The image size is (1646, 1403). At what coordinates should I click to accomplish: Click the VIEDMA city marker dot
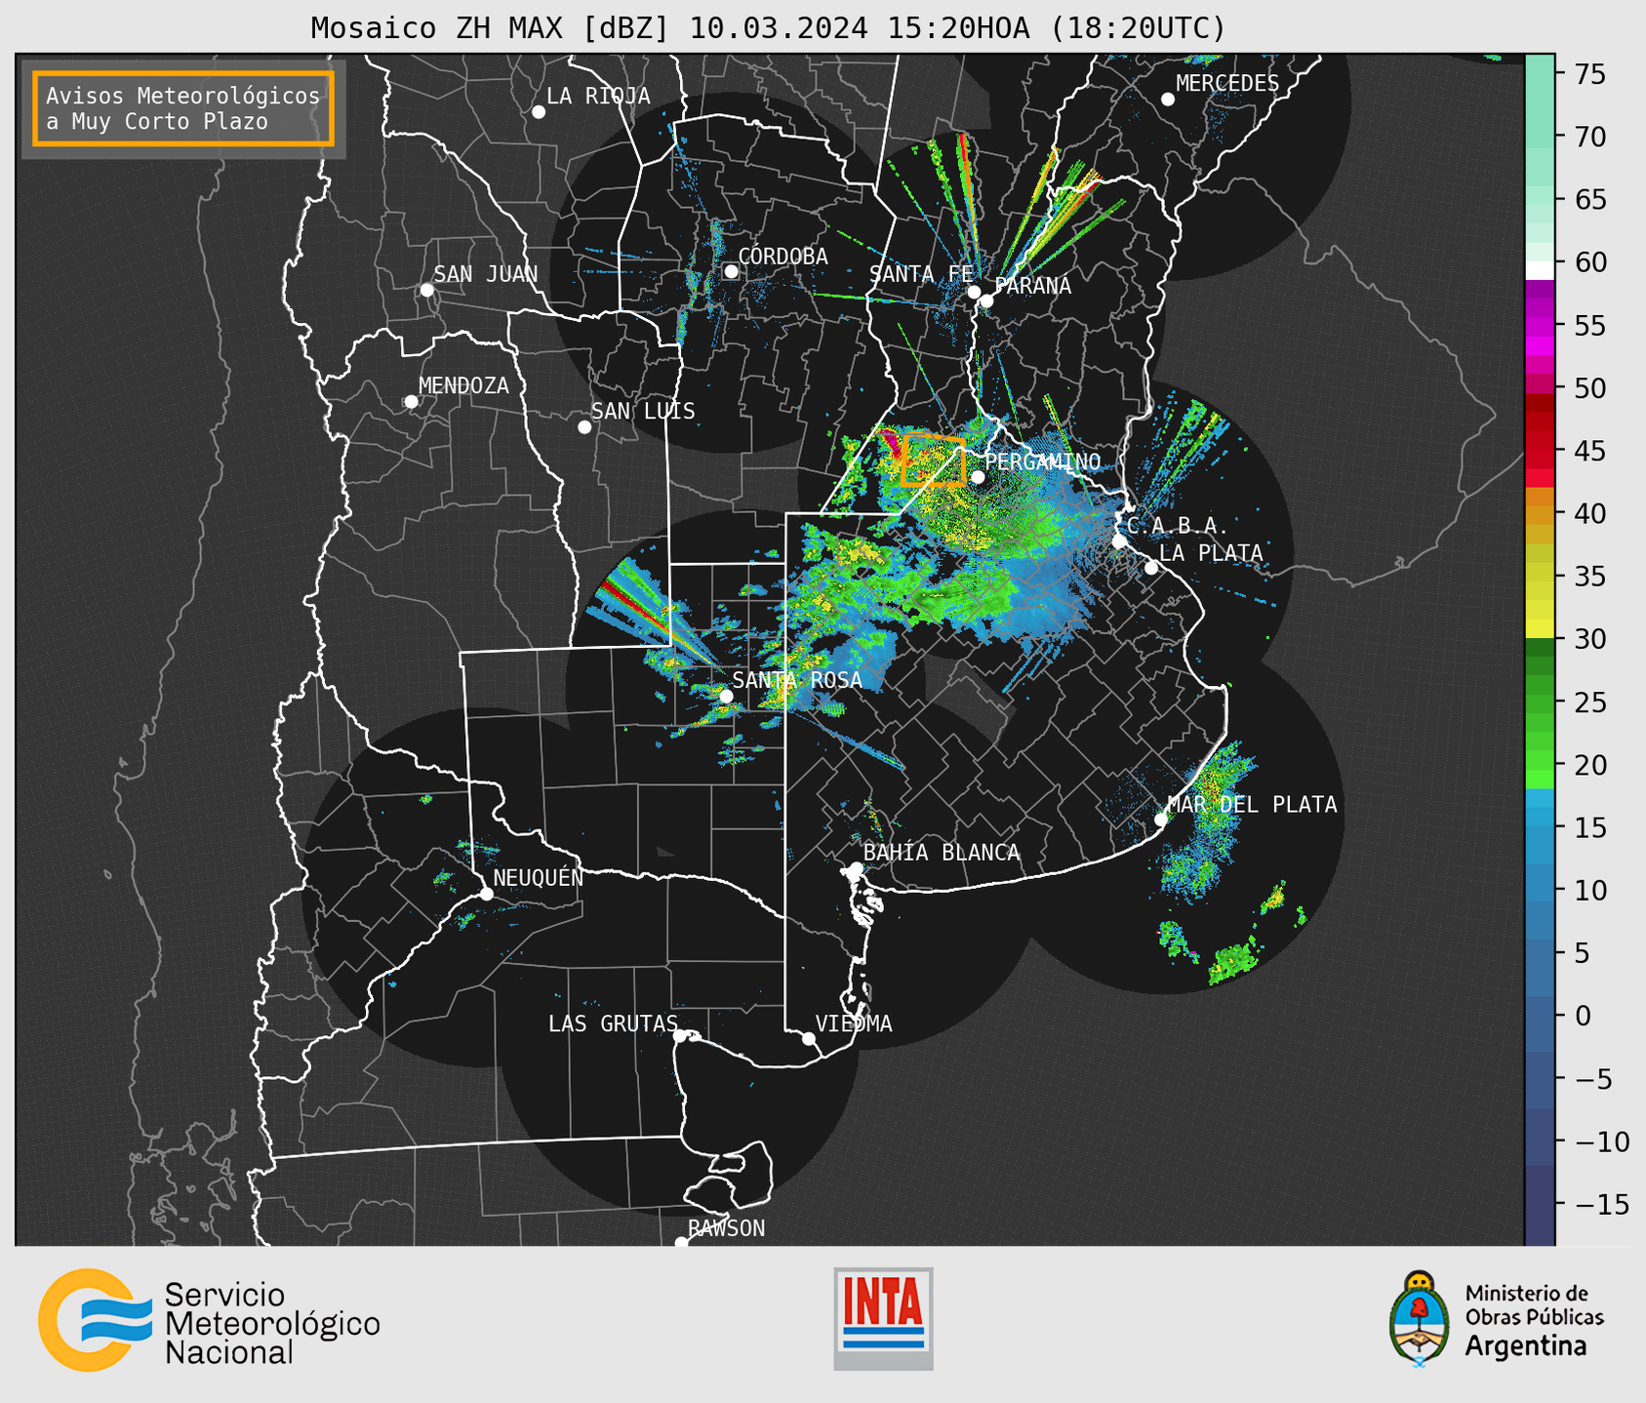[809, 1039]
